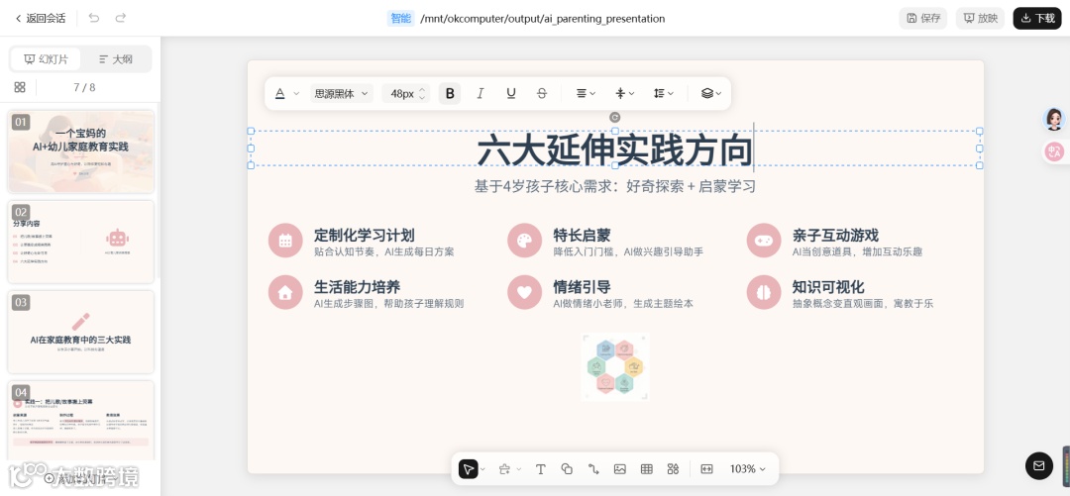Switch to the 幻灯片 tab
This screenshot has height=496, width=1070.
coord(46,59)
